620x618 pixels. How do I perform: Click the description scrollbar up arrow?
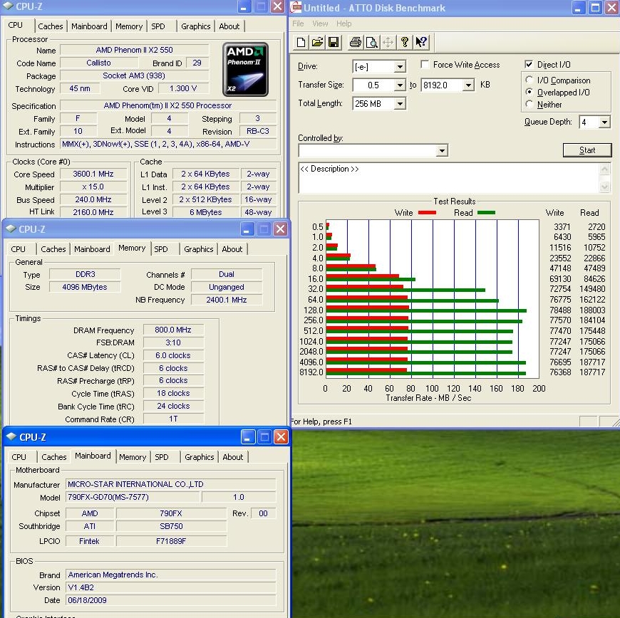click(604, 169)
